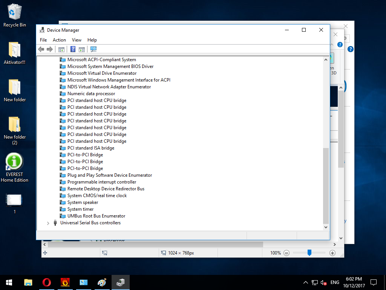This screenshot has width=386, height=290.
Task: Click Scan for hardware changes monitor icon
Action: [93, 49]
